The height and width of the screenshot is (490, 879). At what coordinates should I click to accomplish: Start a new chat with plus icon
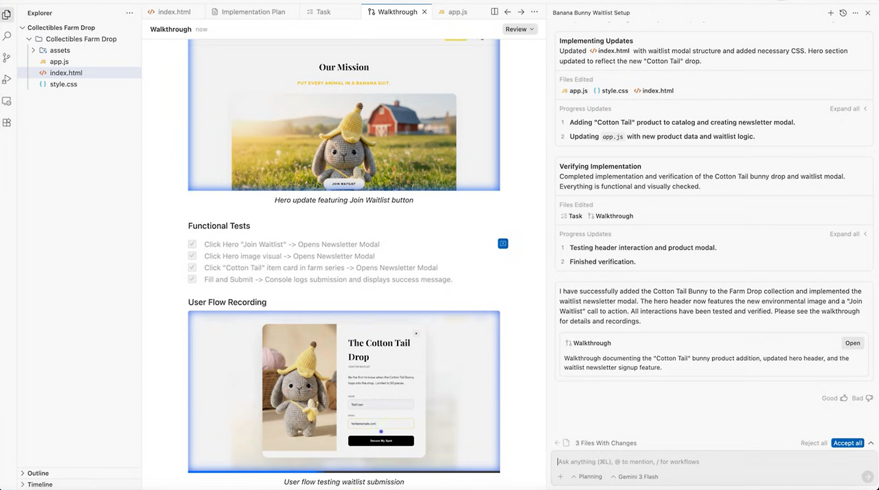831,13
